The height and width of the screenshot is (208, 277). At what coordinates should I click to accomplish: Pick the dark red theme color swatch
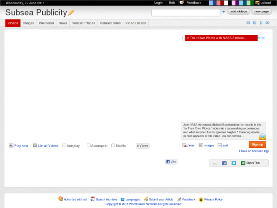point(222,3)
